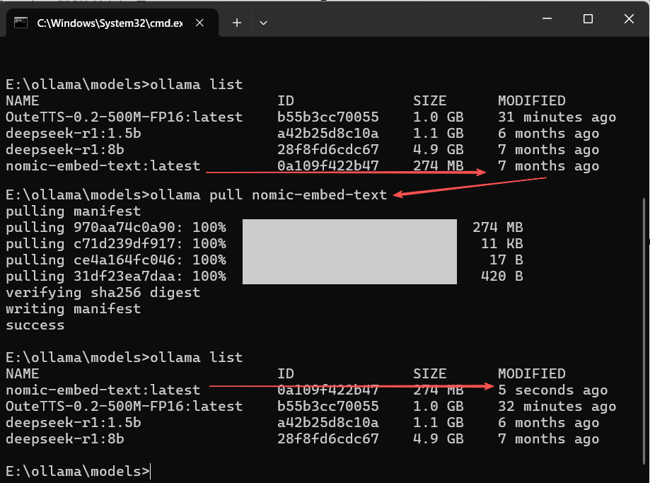Click '4.9 GB' size in second list
The image size is (650, 483).
click(x=439, y=439)
